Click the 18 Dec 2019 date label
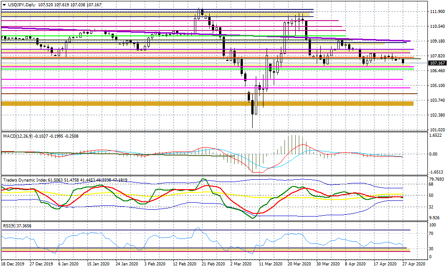The width and height of the screenshot is (448, 269). (12, 264)
